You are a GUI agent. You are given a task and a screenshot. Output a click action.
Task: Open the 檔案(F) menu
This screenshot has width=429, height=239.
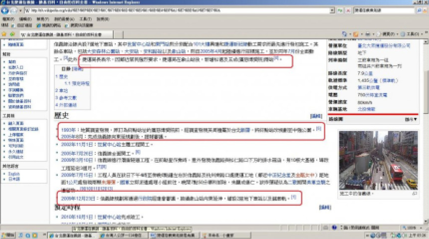(x=8, y=19)
